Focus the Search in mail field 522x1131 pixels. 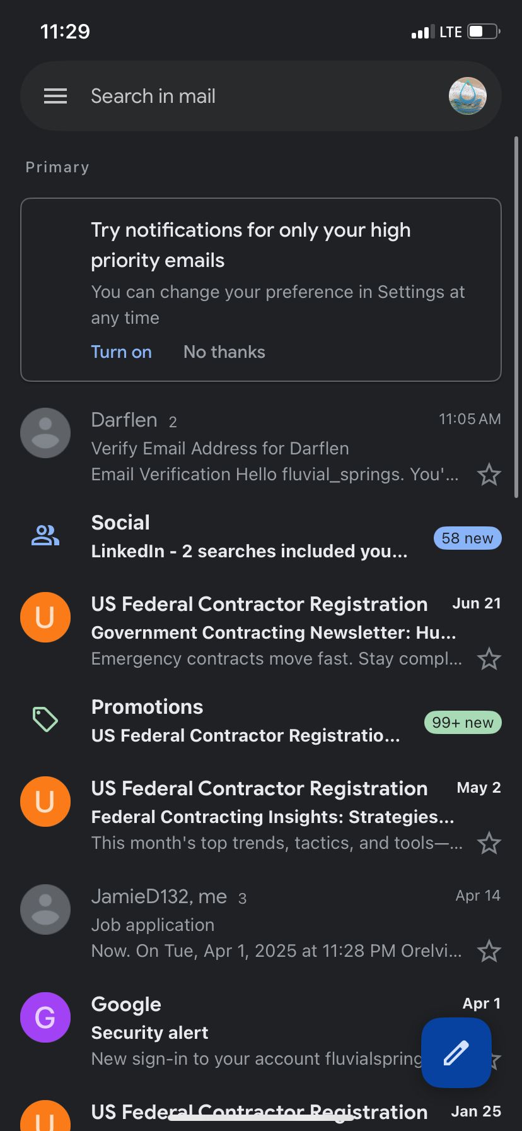pyautogui.click(x=261, y=96)
